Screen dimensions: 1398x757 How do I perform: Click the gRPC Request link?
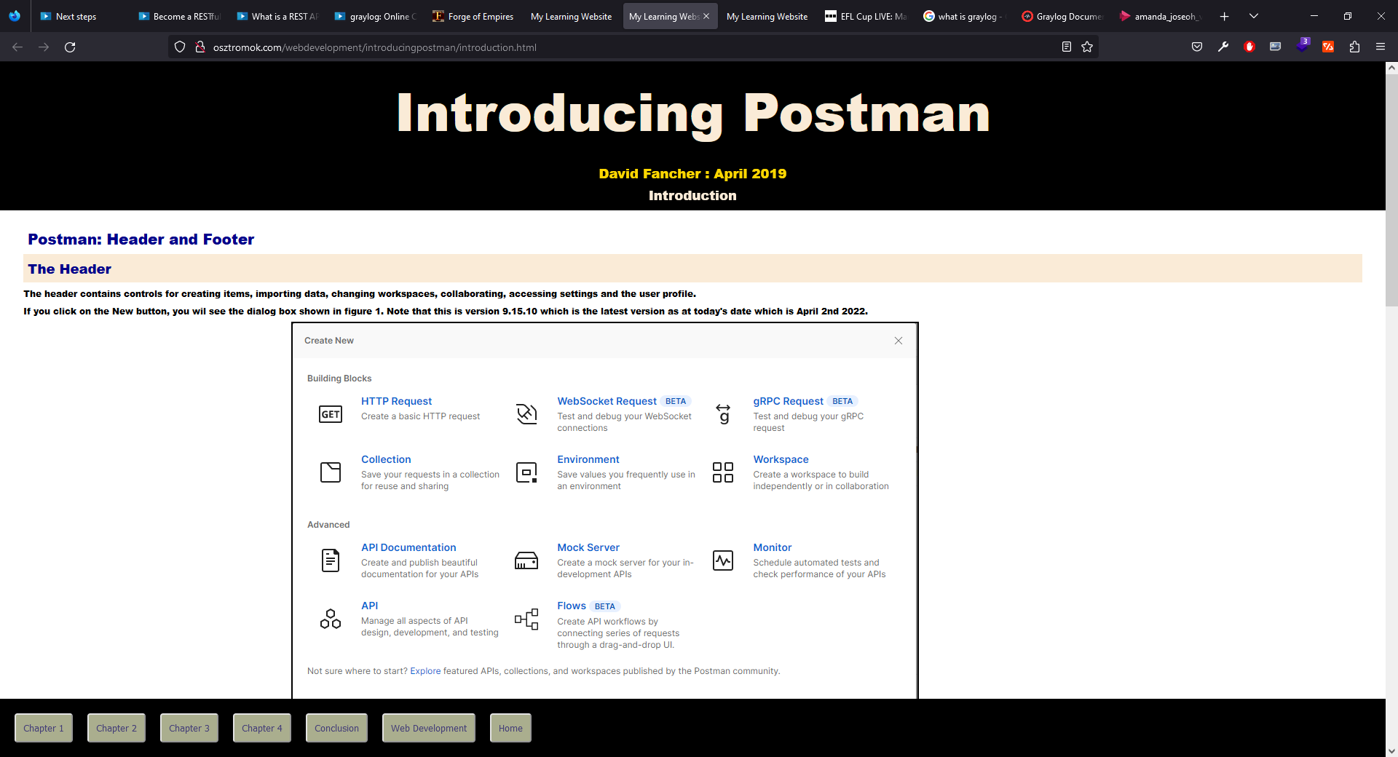point(788,401)
